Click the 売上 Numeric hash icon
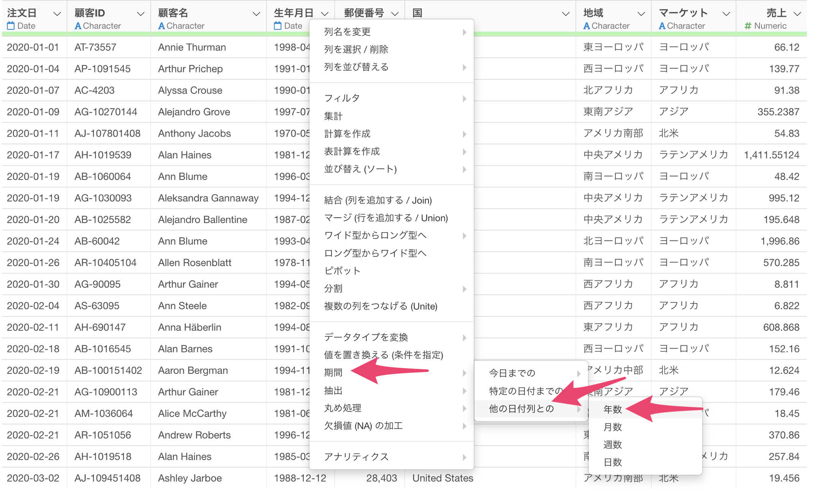The width and height of the screenshot is (813, 496). (x=747, y=26)
